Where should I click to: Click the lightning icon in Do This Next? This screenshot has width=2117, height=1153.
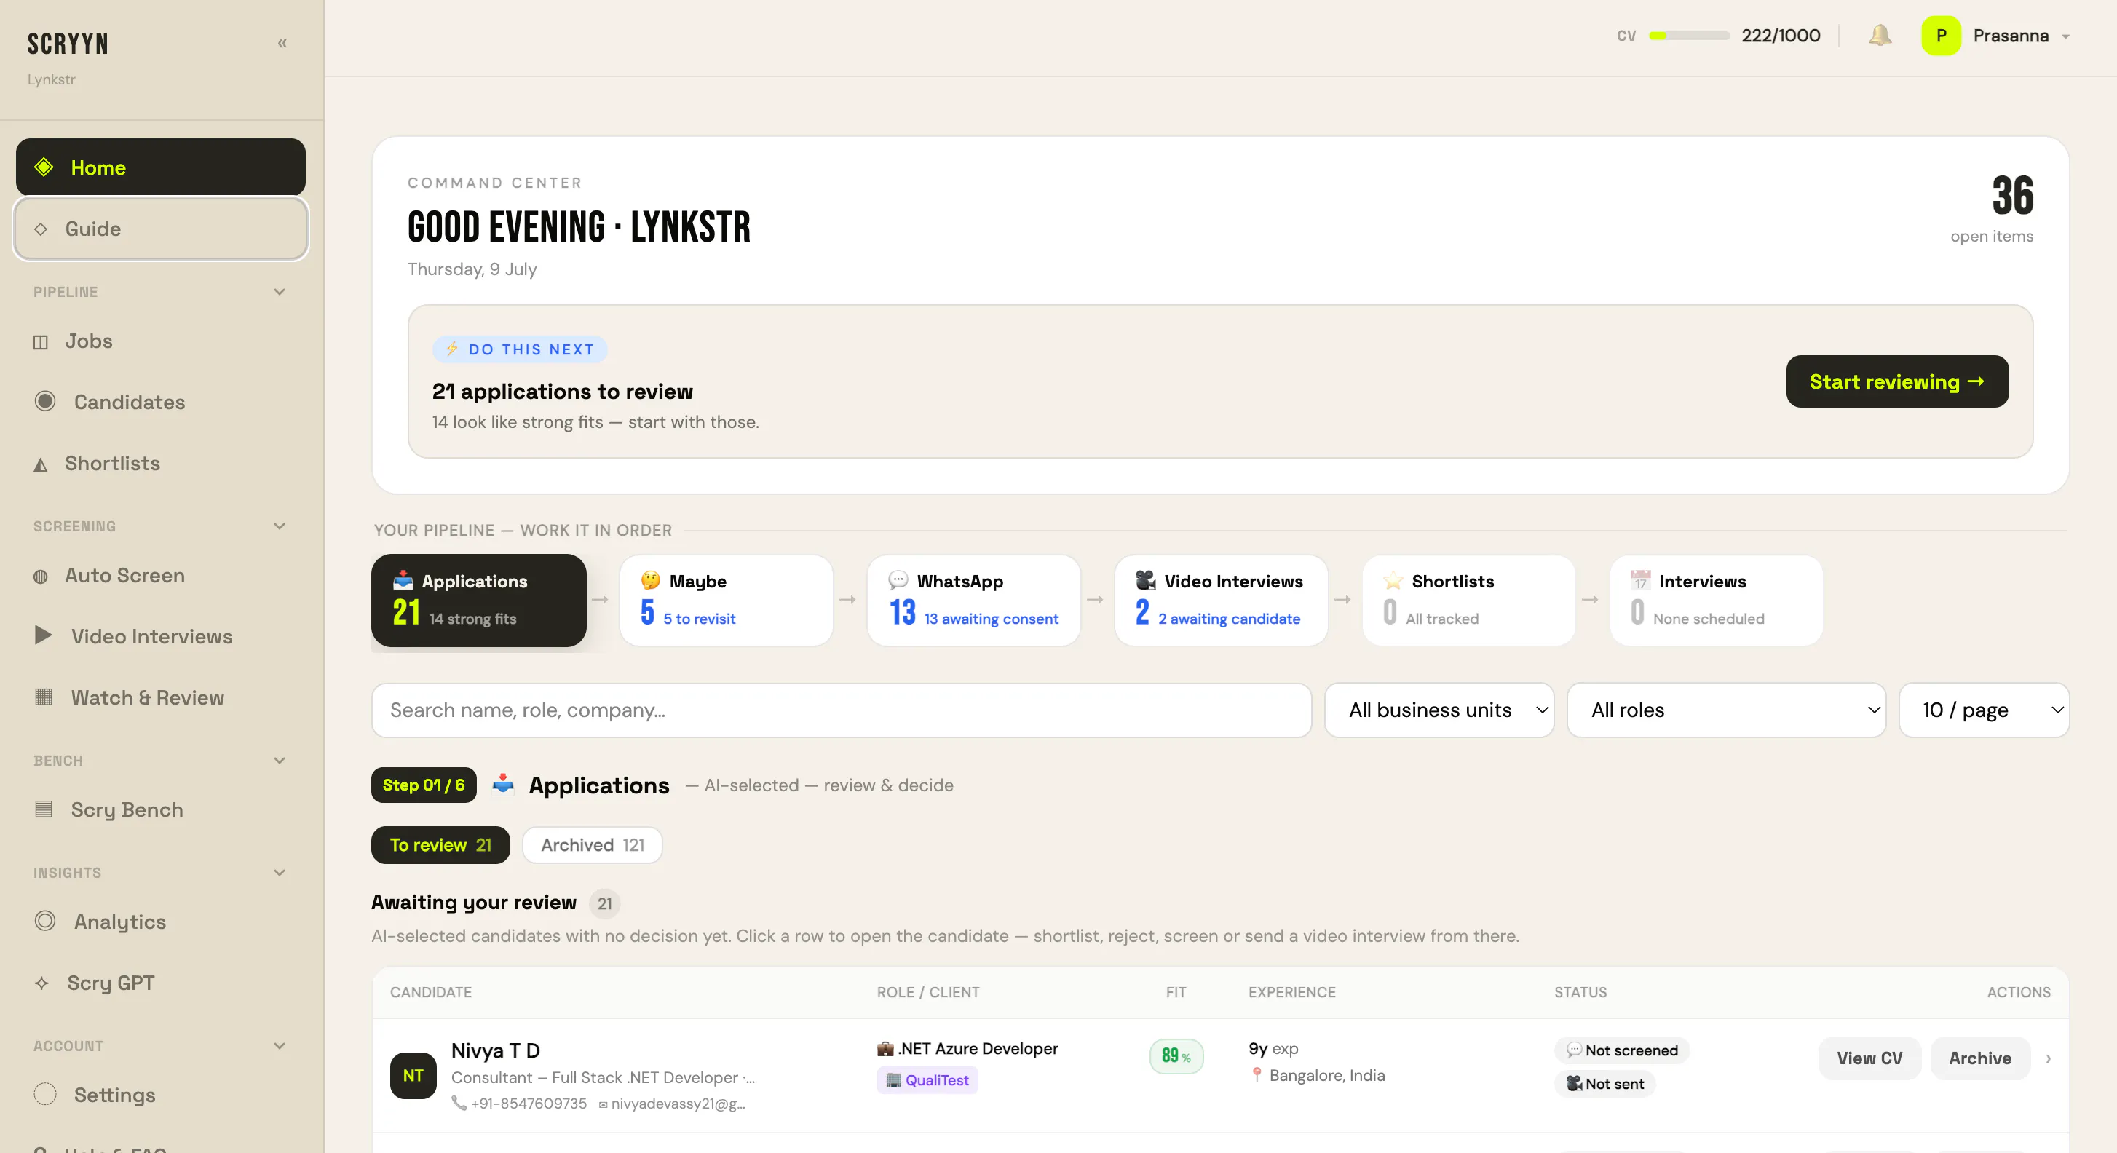[x=452, y=349]
